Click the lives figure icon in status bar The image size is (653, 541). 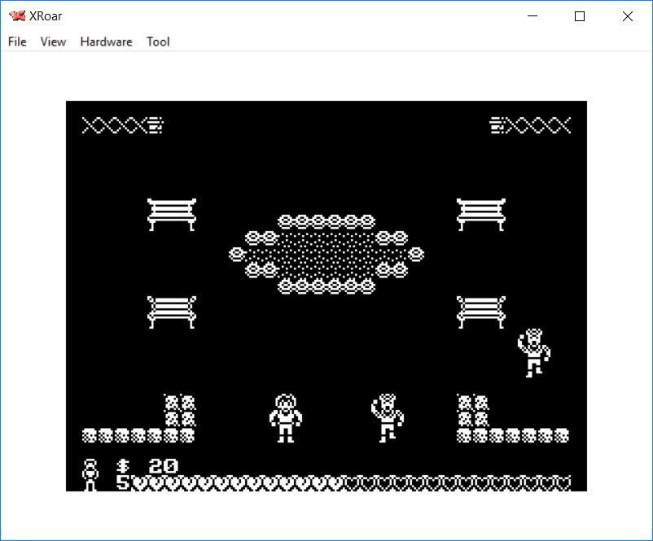[90, 474]
